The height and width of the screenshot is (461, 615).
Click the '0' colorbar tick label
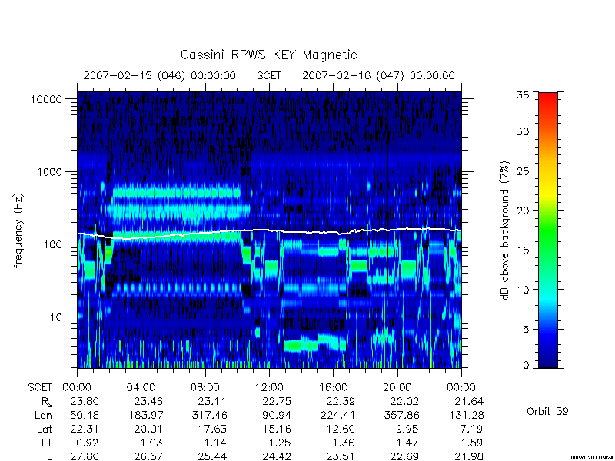click(526, 366)
